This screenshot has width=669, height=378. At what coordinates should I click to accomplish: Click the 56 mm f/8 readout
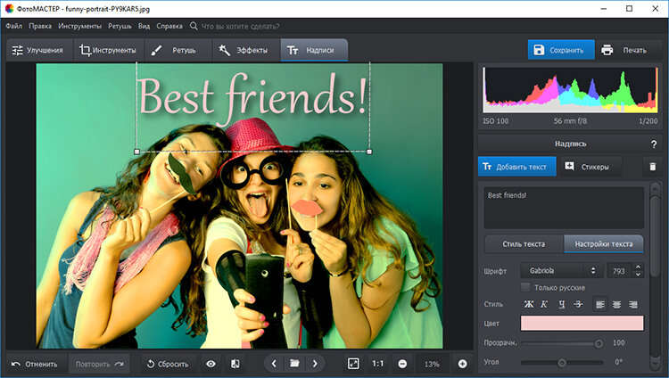[x=570, y=121]
